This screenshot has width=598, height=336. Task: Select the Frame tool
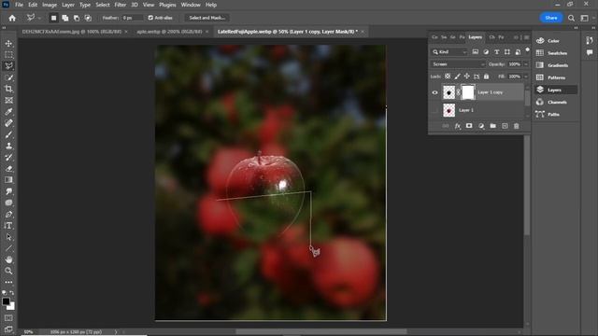point(8,100)
